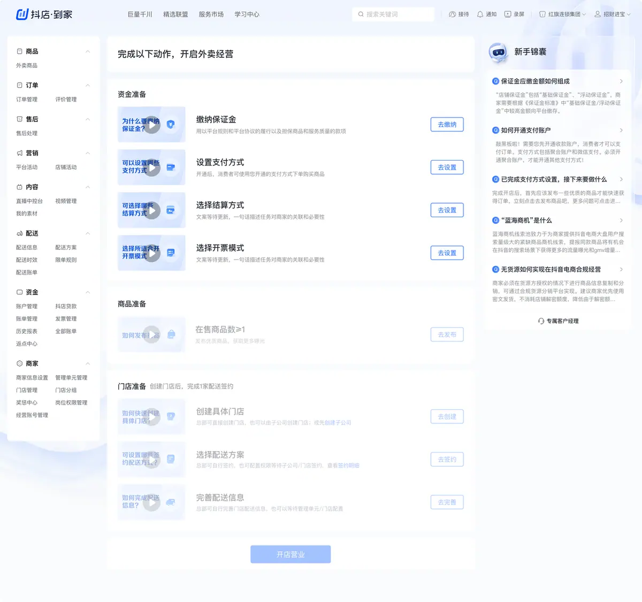Play the 可以设置哪些支付方式 video
Screen dimensions: 642x602
152,168
